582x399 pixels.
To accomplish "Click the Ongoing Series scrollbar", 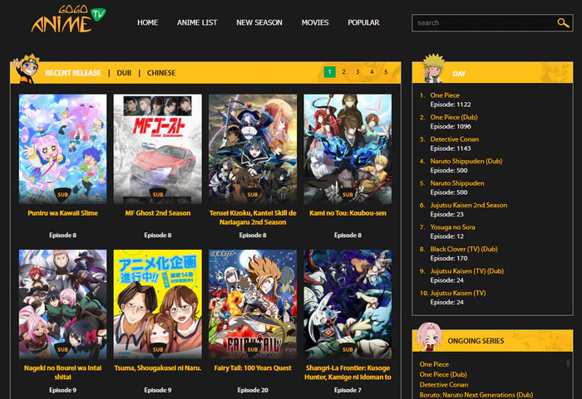I will tap(568, 363).
